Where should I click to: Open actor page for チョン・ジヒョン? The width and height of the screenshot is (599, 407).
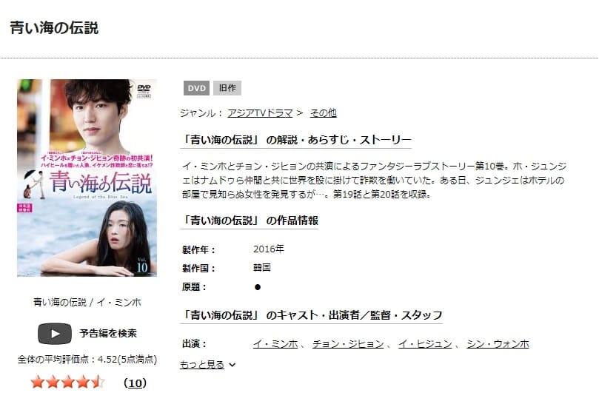pos(348,344)
